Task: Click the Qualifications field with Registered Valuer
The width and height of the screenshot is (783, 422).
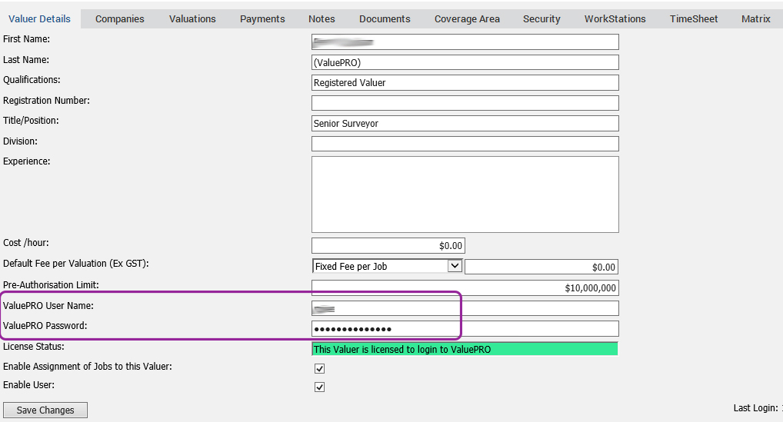Action: point(465,83)
